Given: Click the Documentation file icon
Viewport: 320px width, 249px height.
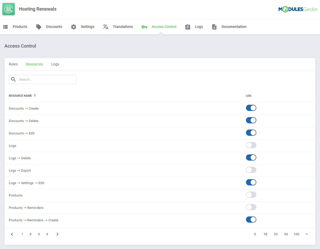Looking at the screenshot, I should pyautogui.click(x=214, y=27).
